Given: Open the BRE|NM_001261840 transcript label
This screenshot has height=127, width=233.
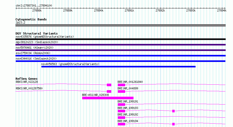Looking at the screenshot, I should (x=130, y=82).
